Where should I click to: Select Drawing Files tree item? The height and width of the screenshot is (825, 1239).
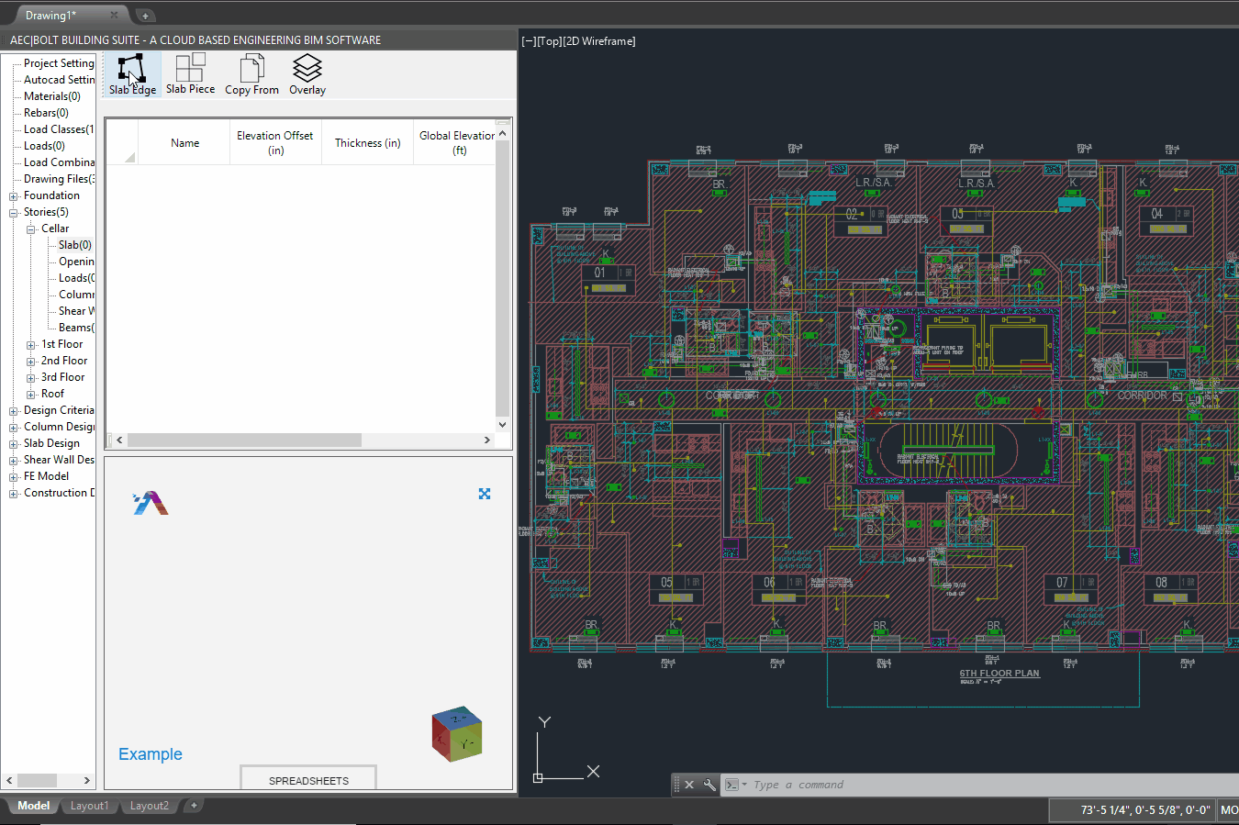59,179
